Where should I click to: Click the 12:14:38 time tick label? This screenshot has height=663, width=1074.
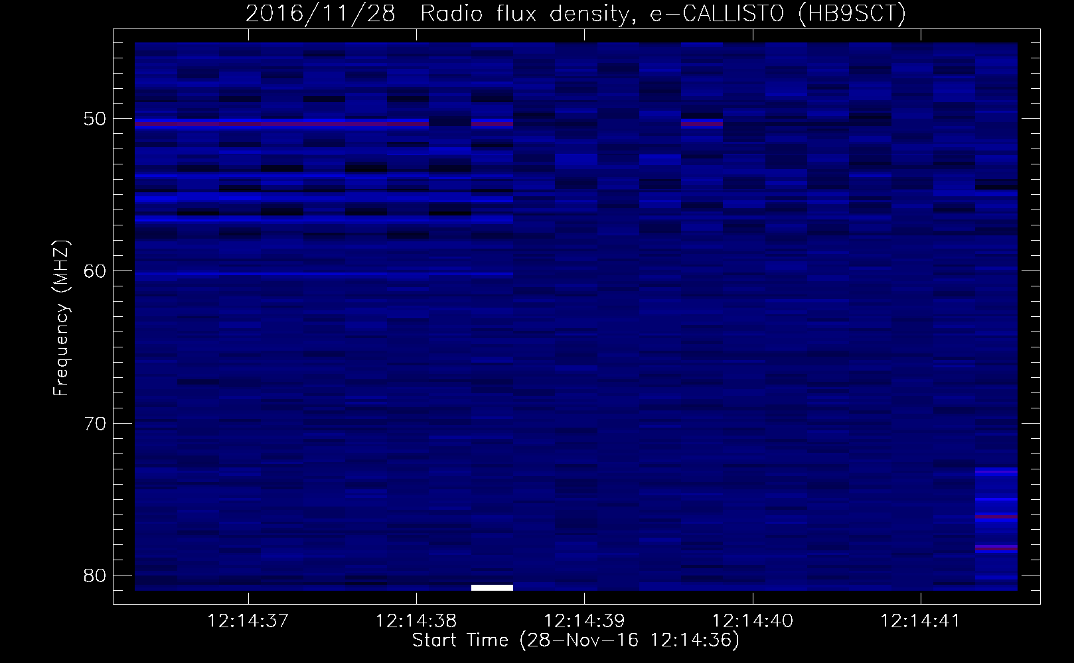click(416, 621)
